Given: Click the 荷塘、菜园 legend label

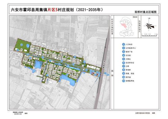Looking at the screenshot, I should click(x=130, y=74).
